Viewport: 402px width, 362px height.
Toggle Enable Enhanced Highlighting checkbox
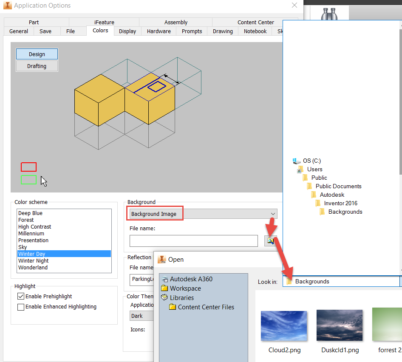click(21, 307)
